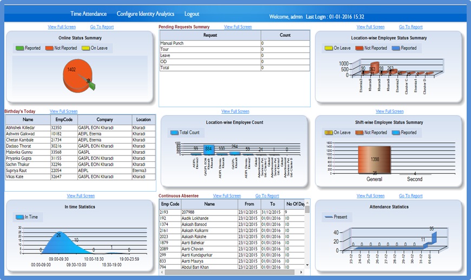Viewport: 471px width, 280px height.
Task: View Continuous Absentee table in full screen
Action: (x=227, y=196)
